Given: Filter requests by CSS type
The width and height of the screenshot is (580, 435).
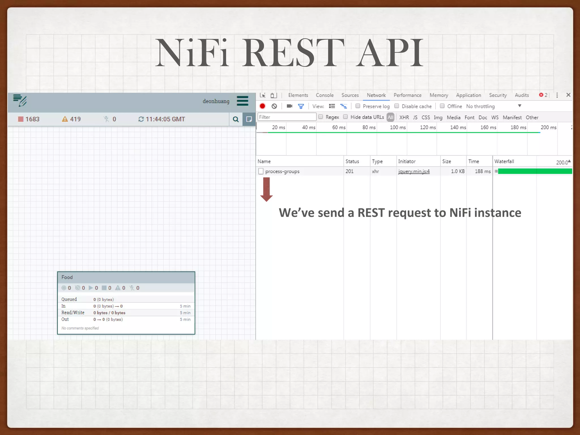Looking at the screenshot, I should 426,117.
